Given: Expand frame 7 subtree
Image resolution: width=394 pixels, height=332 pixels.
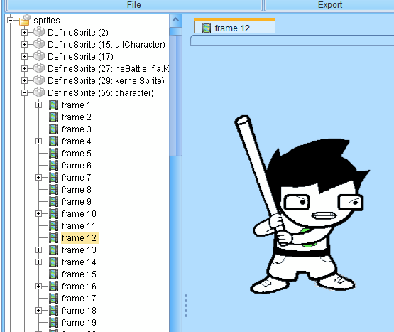Looking at the screenshot, I should coord(39,177).
